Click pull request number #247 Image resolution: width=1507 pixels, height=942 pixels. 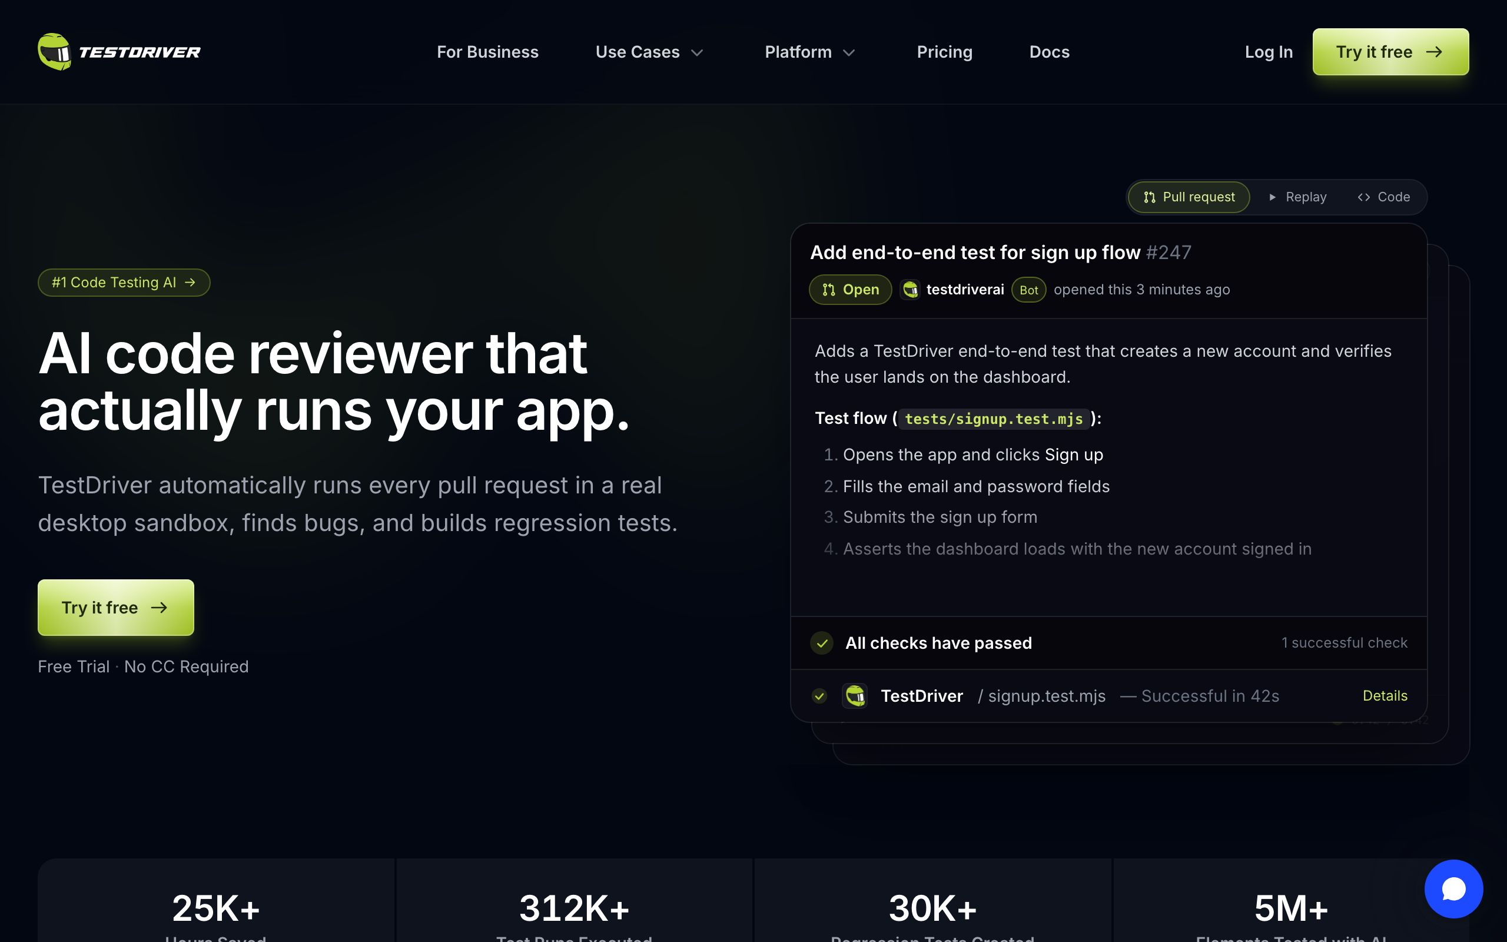[x=1169, y=253]
